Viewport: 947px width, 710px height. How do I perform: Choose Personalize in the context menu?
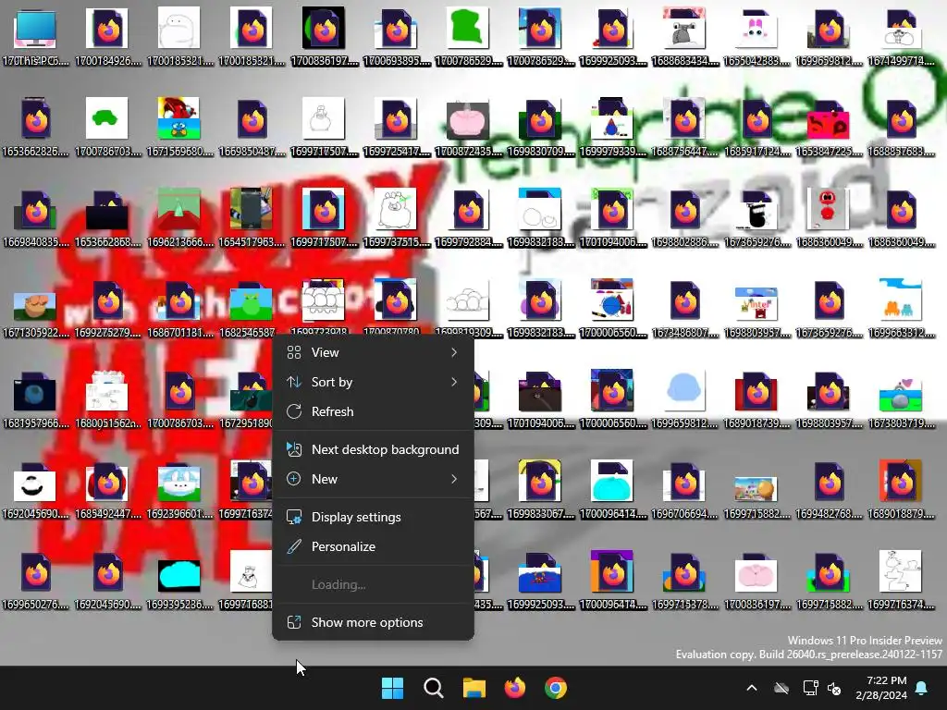(373, 547)
